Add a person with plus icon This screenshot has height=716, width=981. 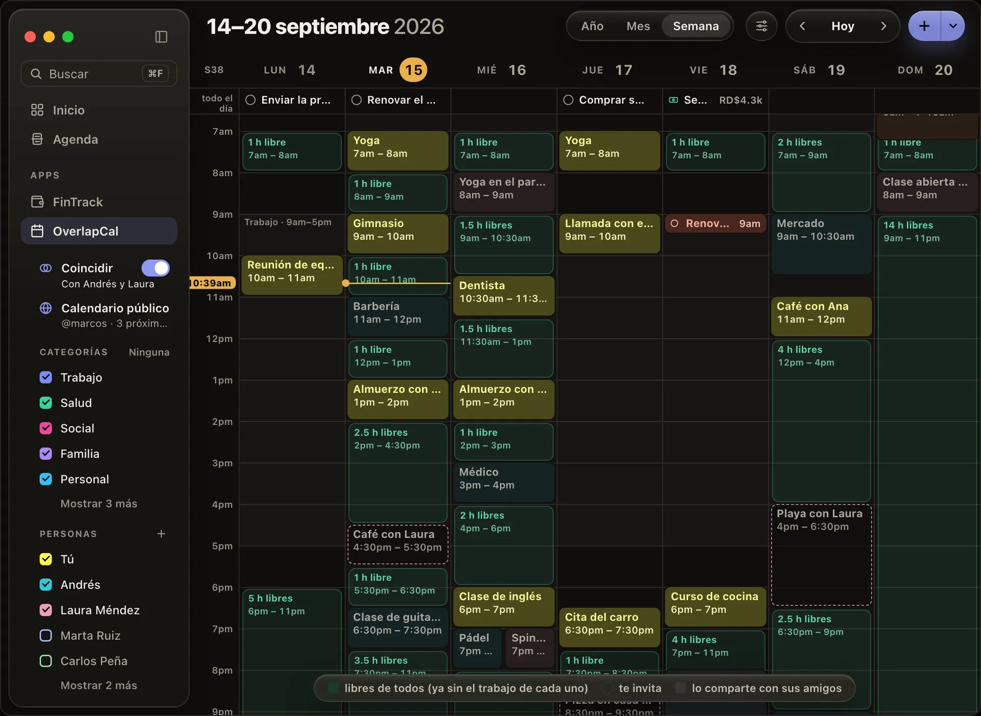161,533
